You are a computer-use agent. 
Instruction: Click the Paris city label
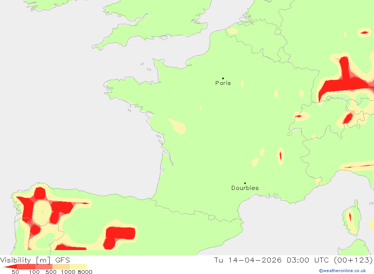pos(223,83)
